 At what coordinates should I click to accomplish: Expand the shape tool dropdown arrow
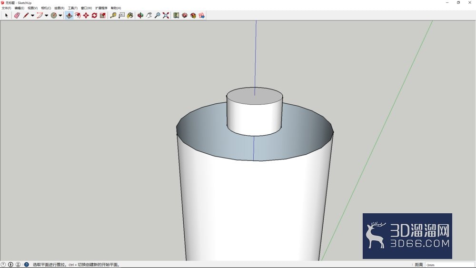[60, 16]
